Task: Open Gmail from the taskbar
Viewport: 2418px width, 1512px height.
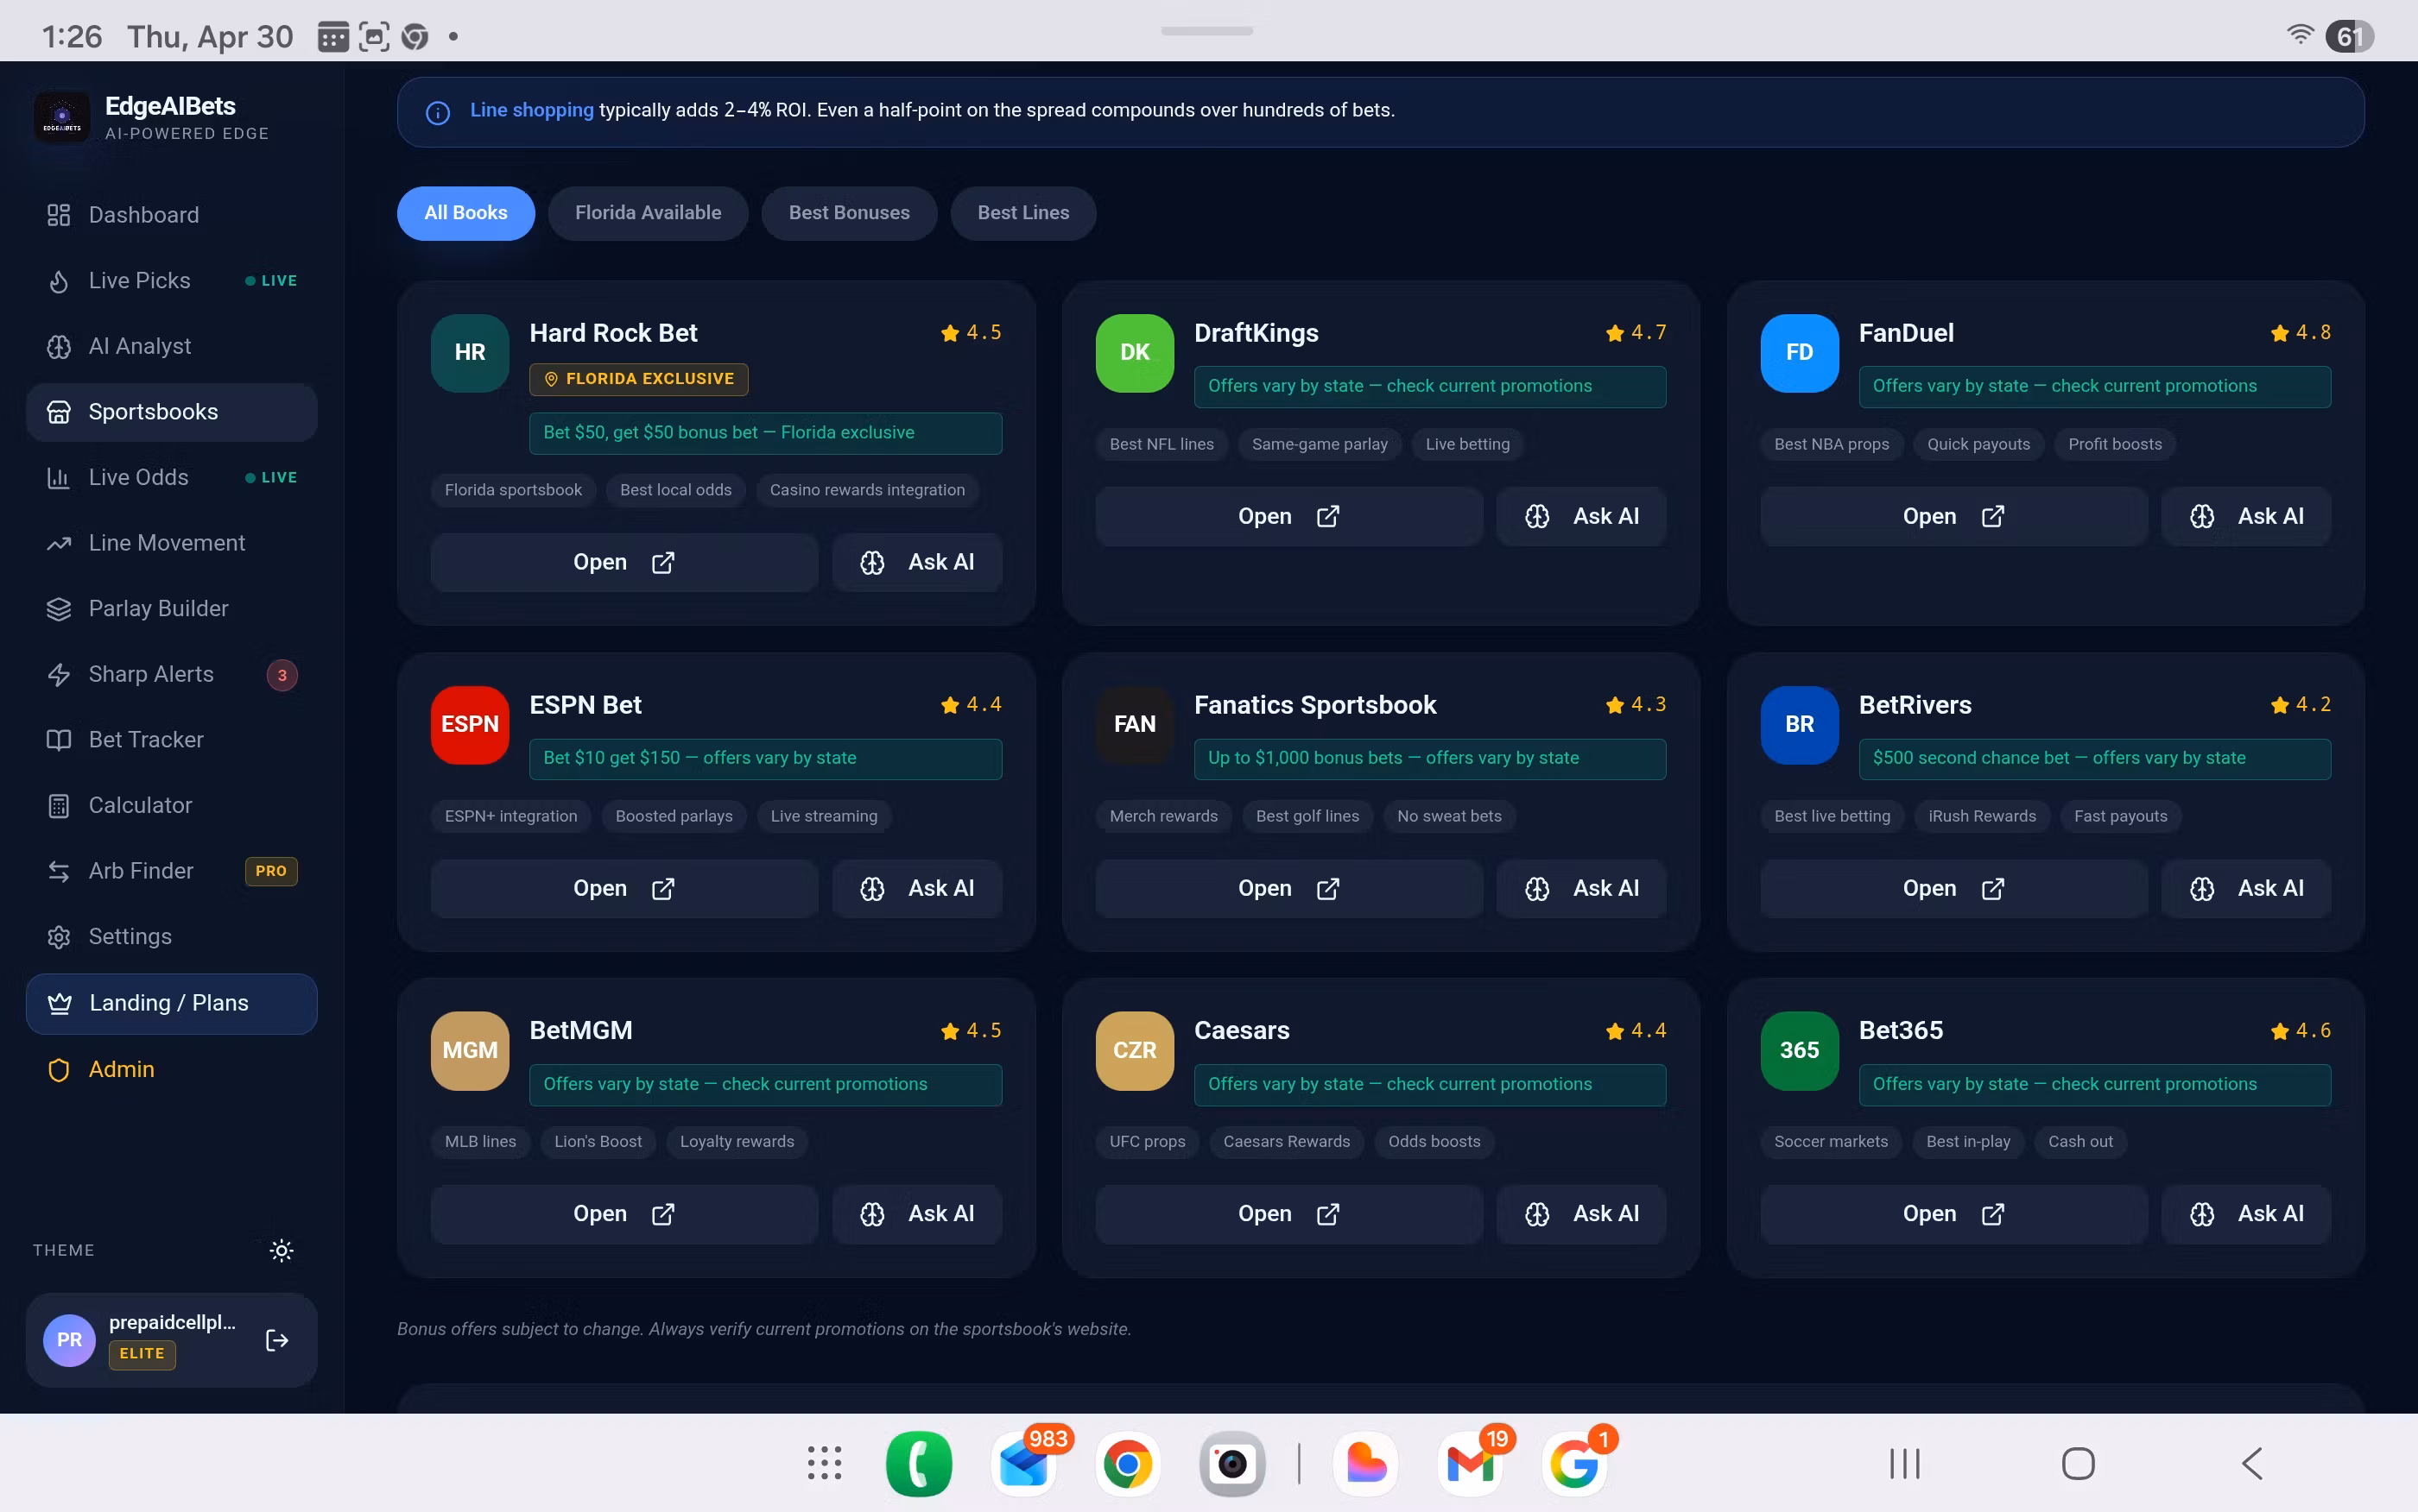Action: click(1470, 1464)
